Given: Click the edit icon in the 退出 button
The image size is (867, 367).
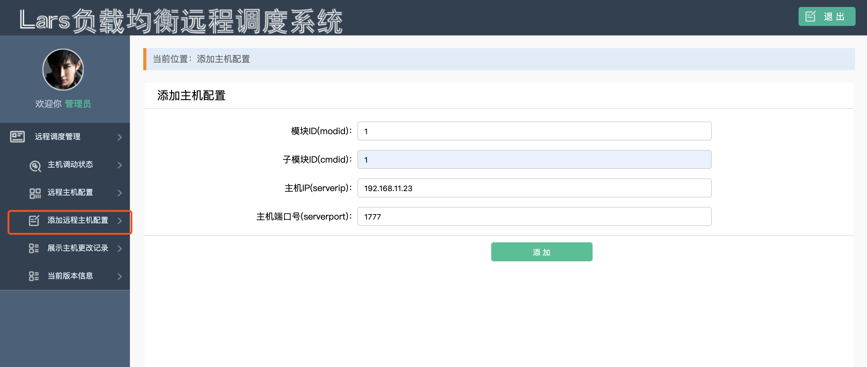Looking at the screenshot, I should (810, 16).
